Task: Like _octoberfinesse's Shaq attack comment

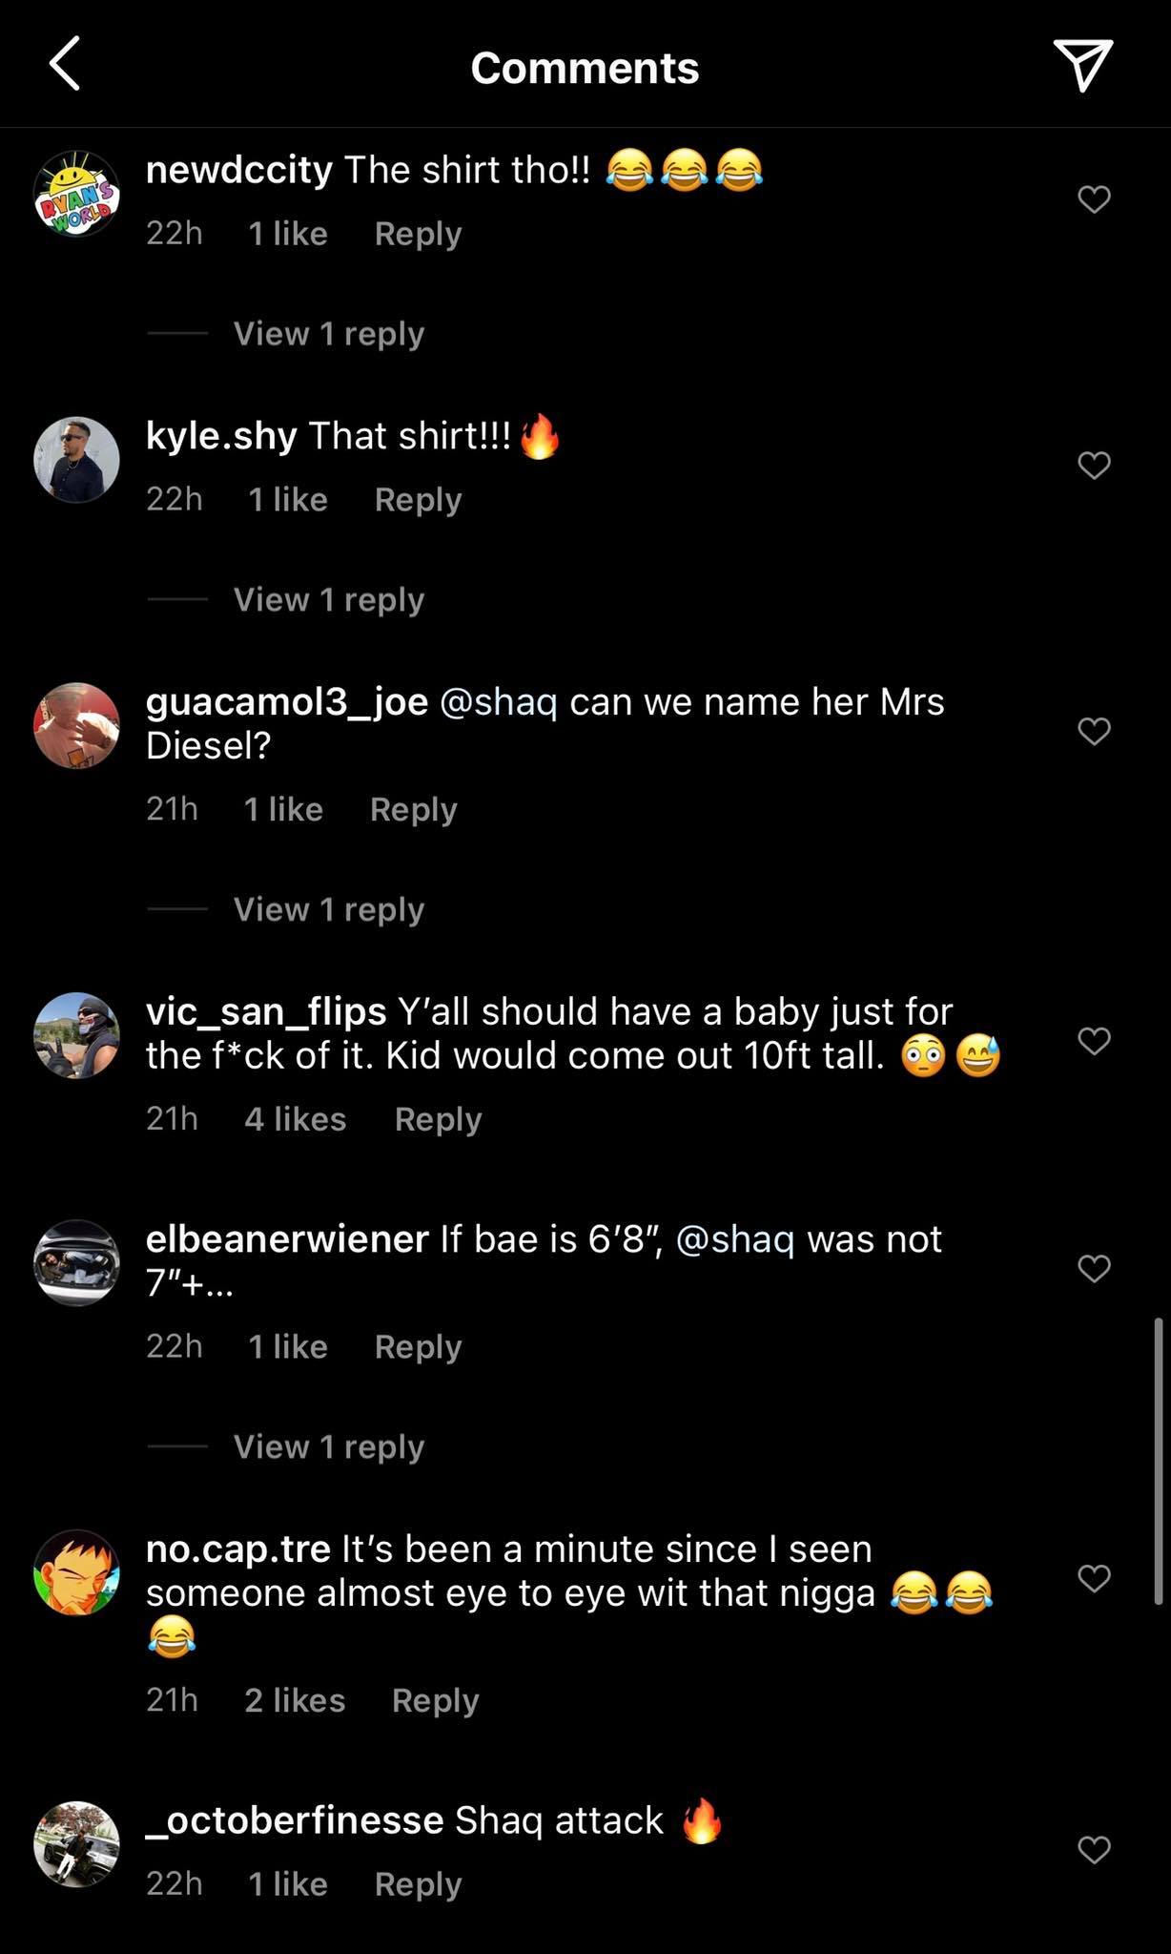Action: tap(1094, 1850)
